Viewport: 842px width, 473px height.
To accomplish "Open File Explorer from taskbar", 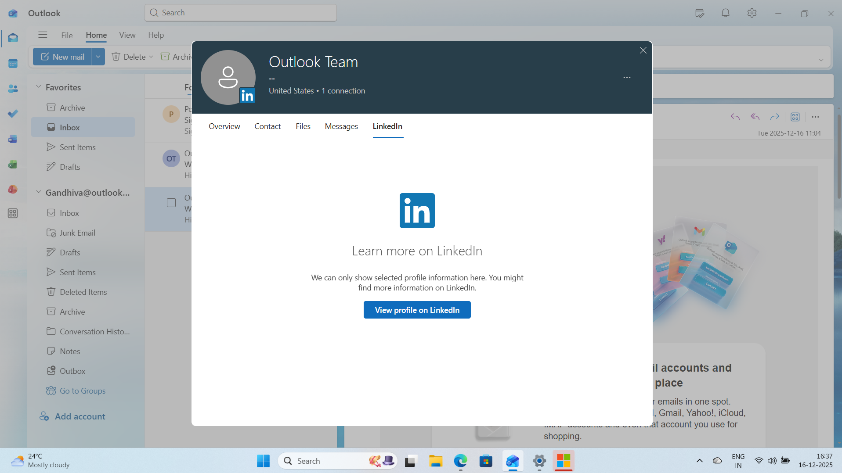I will pyautogui.click(x=436, y=461).
